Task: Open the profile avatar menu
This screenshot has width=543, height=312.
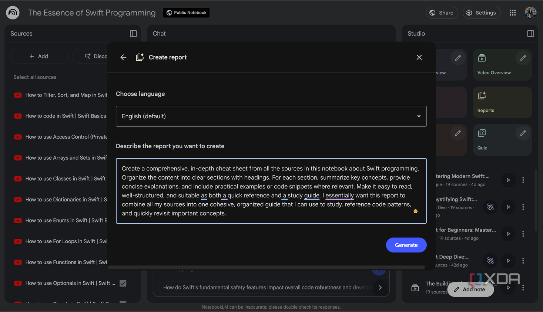Action: pyautogui.click(x=530, y=13)
